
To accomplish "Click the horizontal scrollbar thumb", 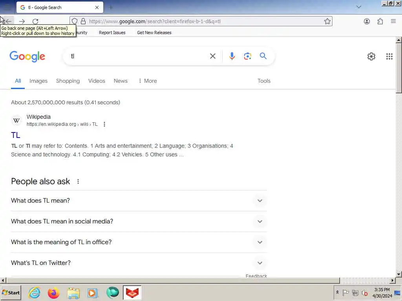I will 173,281.
